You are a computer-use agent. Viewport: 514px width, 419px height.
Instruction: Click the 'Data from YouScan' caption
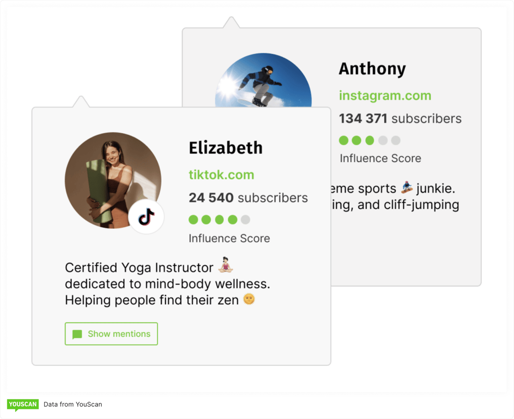click(x=73, y=405)
